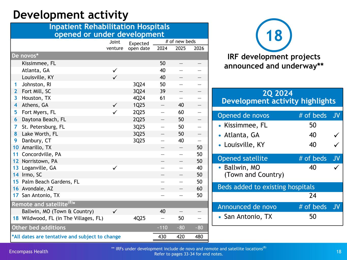Click the 2026 total beds value 480
The image size is (347, 260).
pyautogui.click(x=199, y=237)
